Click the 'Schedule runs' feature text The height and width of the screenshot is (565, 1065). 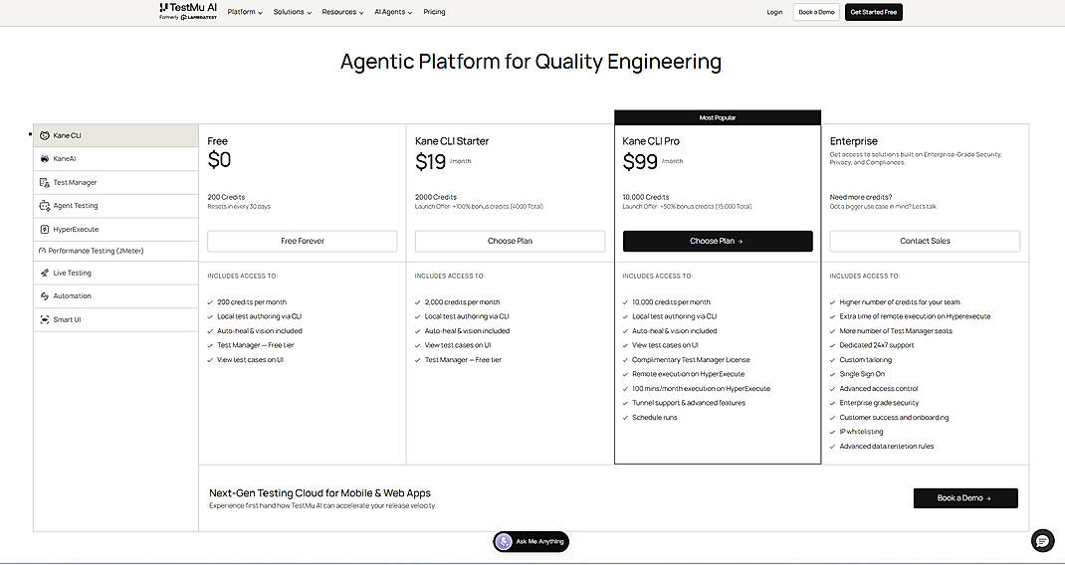654,418
